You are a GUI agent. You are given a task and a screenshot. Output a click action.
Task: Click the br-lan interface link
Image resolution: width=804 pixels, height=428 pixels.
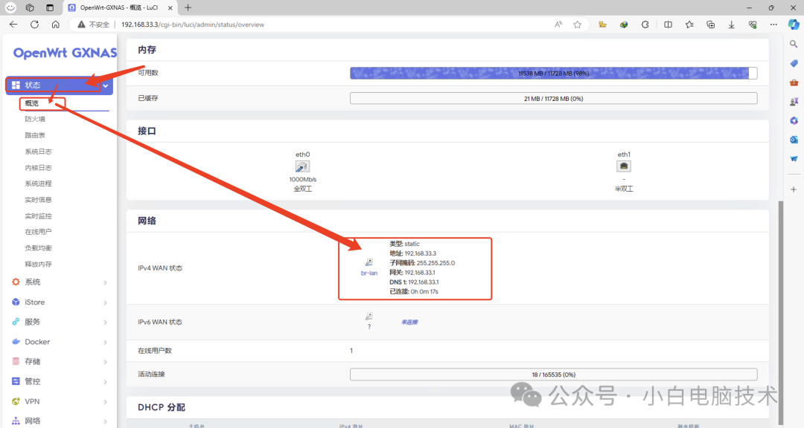(369, 273)
